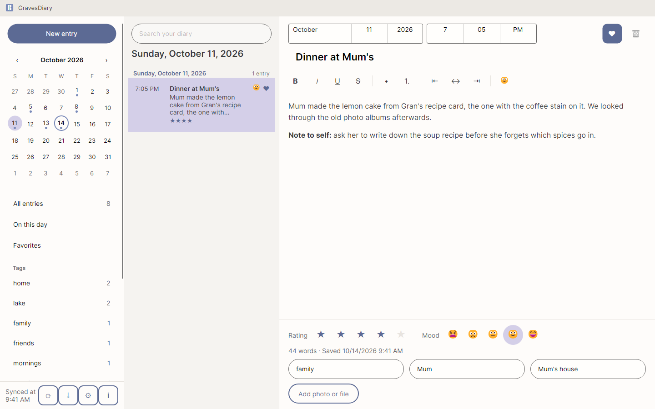Select the angriest mood face
The width and height of the screenshot is (655, 409).
(x=453, y=334)
